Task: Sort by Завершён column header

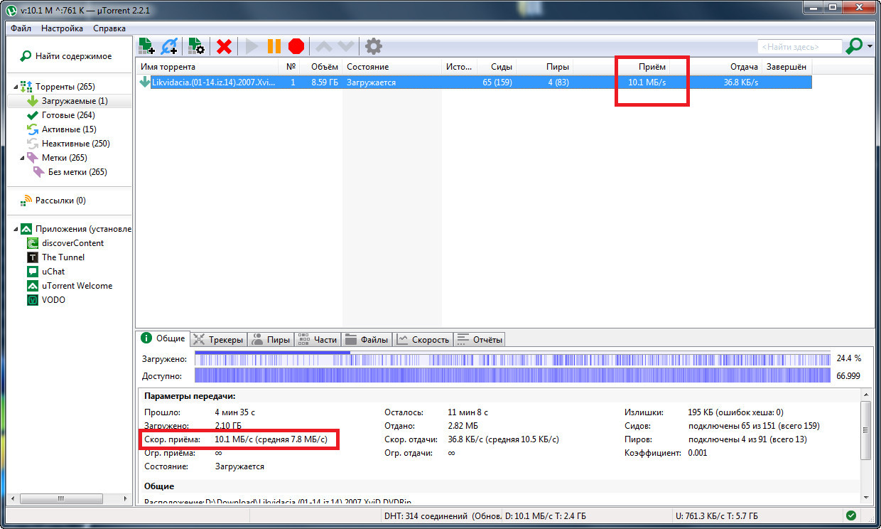Action: coord(787,67)
